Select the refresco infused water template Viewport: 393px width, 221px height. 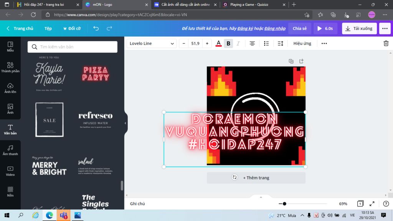point(96,120)
